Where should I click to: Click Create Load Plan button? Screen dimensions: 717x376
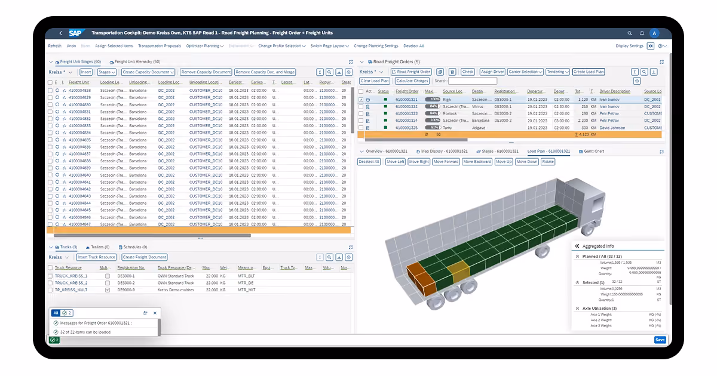589,72
